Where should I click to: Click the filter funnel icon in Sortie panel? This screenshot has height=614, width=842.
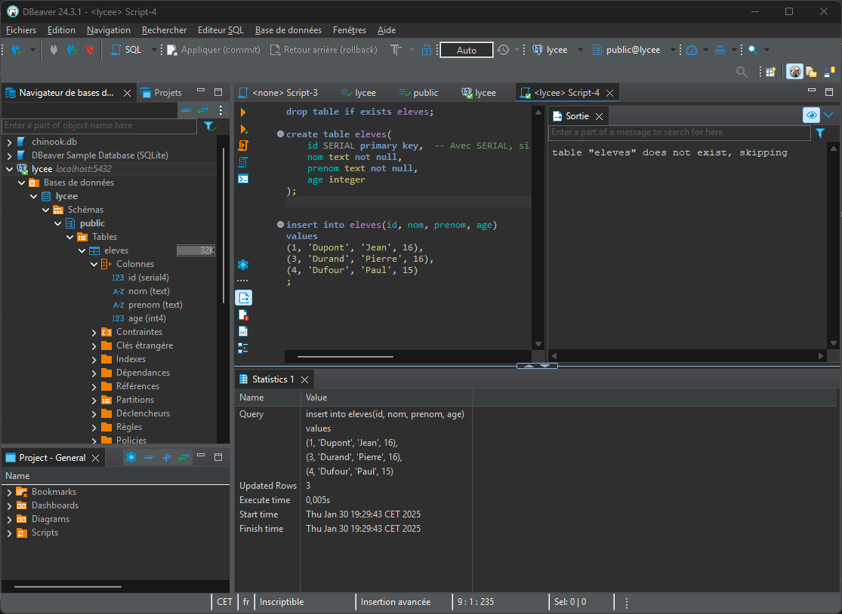pos(820,133)
